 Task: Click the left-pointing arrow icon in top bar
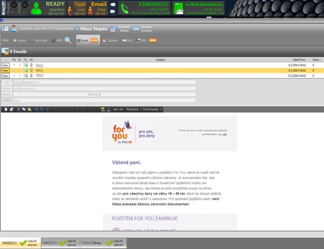[x=113, y=5]
